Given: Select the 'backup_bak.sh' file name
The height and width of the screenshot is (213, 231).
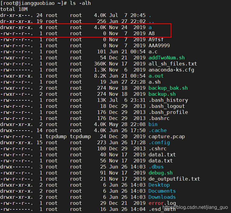Looking at the screenshot, I should [168, 88].
